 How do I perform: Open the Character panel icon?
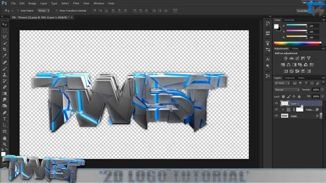coord(268,59)
